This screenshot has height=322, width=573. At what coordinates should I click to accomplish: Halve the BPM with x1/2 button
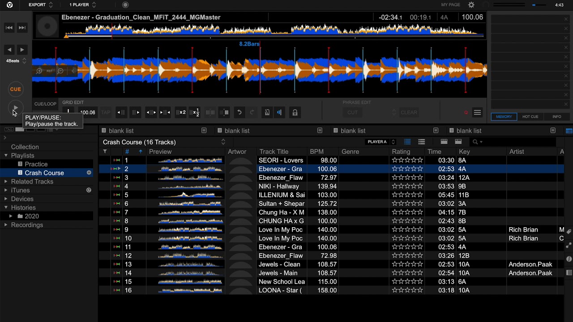point(195,113)
